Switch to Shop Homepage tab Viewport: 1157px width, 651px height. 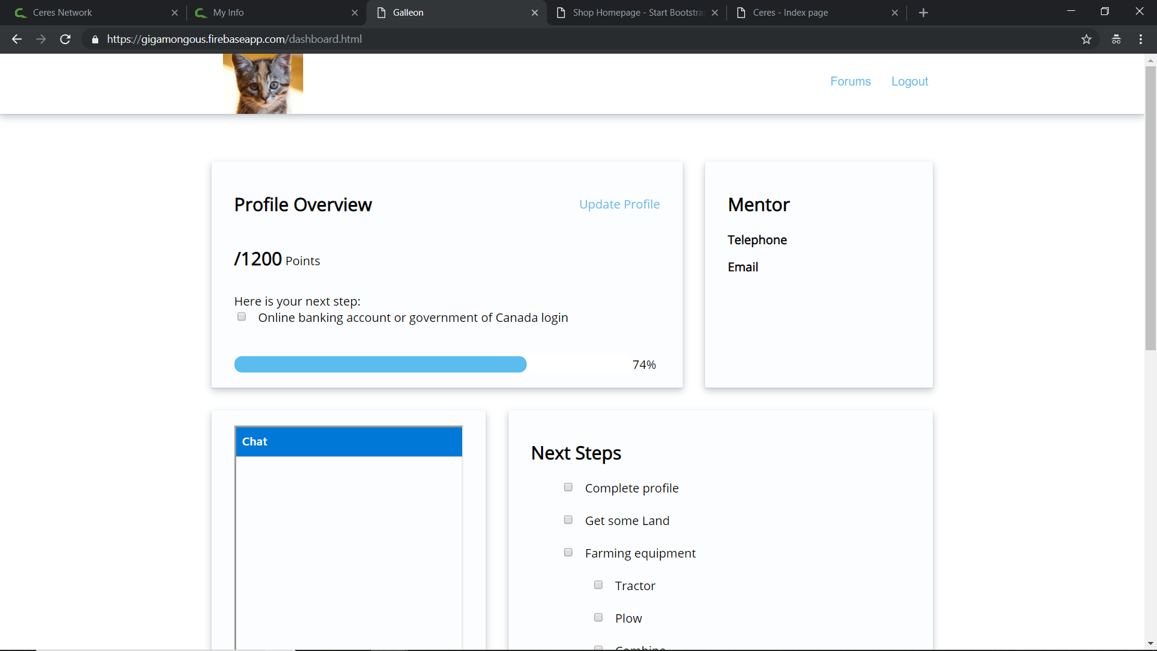click(633, 13)
